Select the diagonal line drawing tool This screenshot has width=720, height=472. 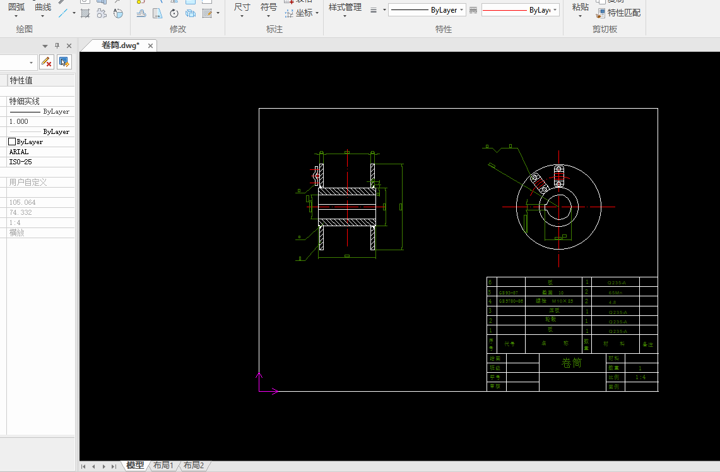point(63,13)
